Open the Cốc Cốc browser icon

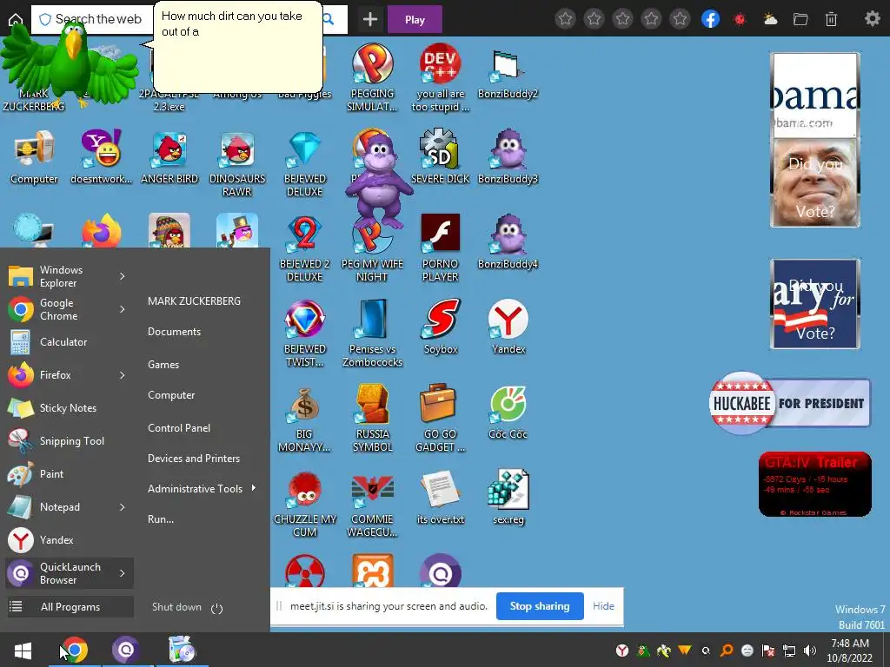(508, 413)
